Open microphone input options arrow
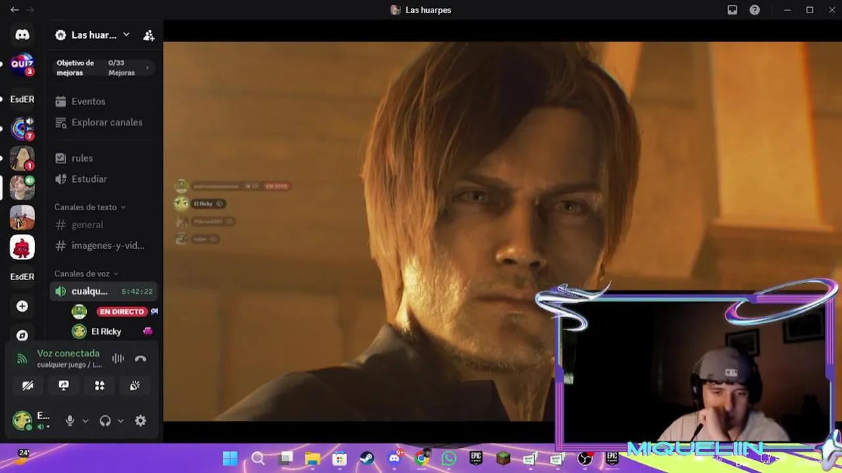This screenshot has width=842, height=473. click(85, 421)
